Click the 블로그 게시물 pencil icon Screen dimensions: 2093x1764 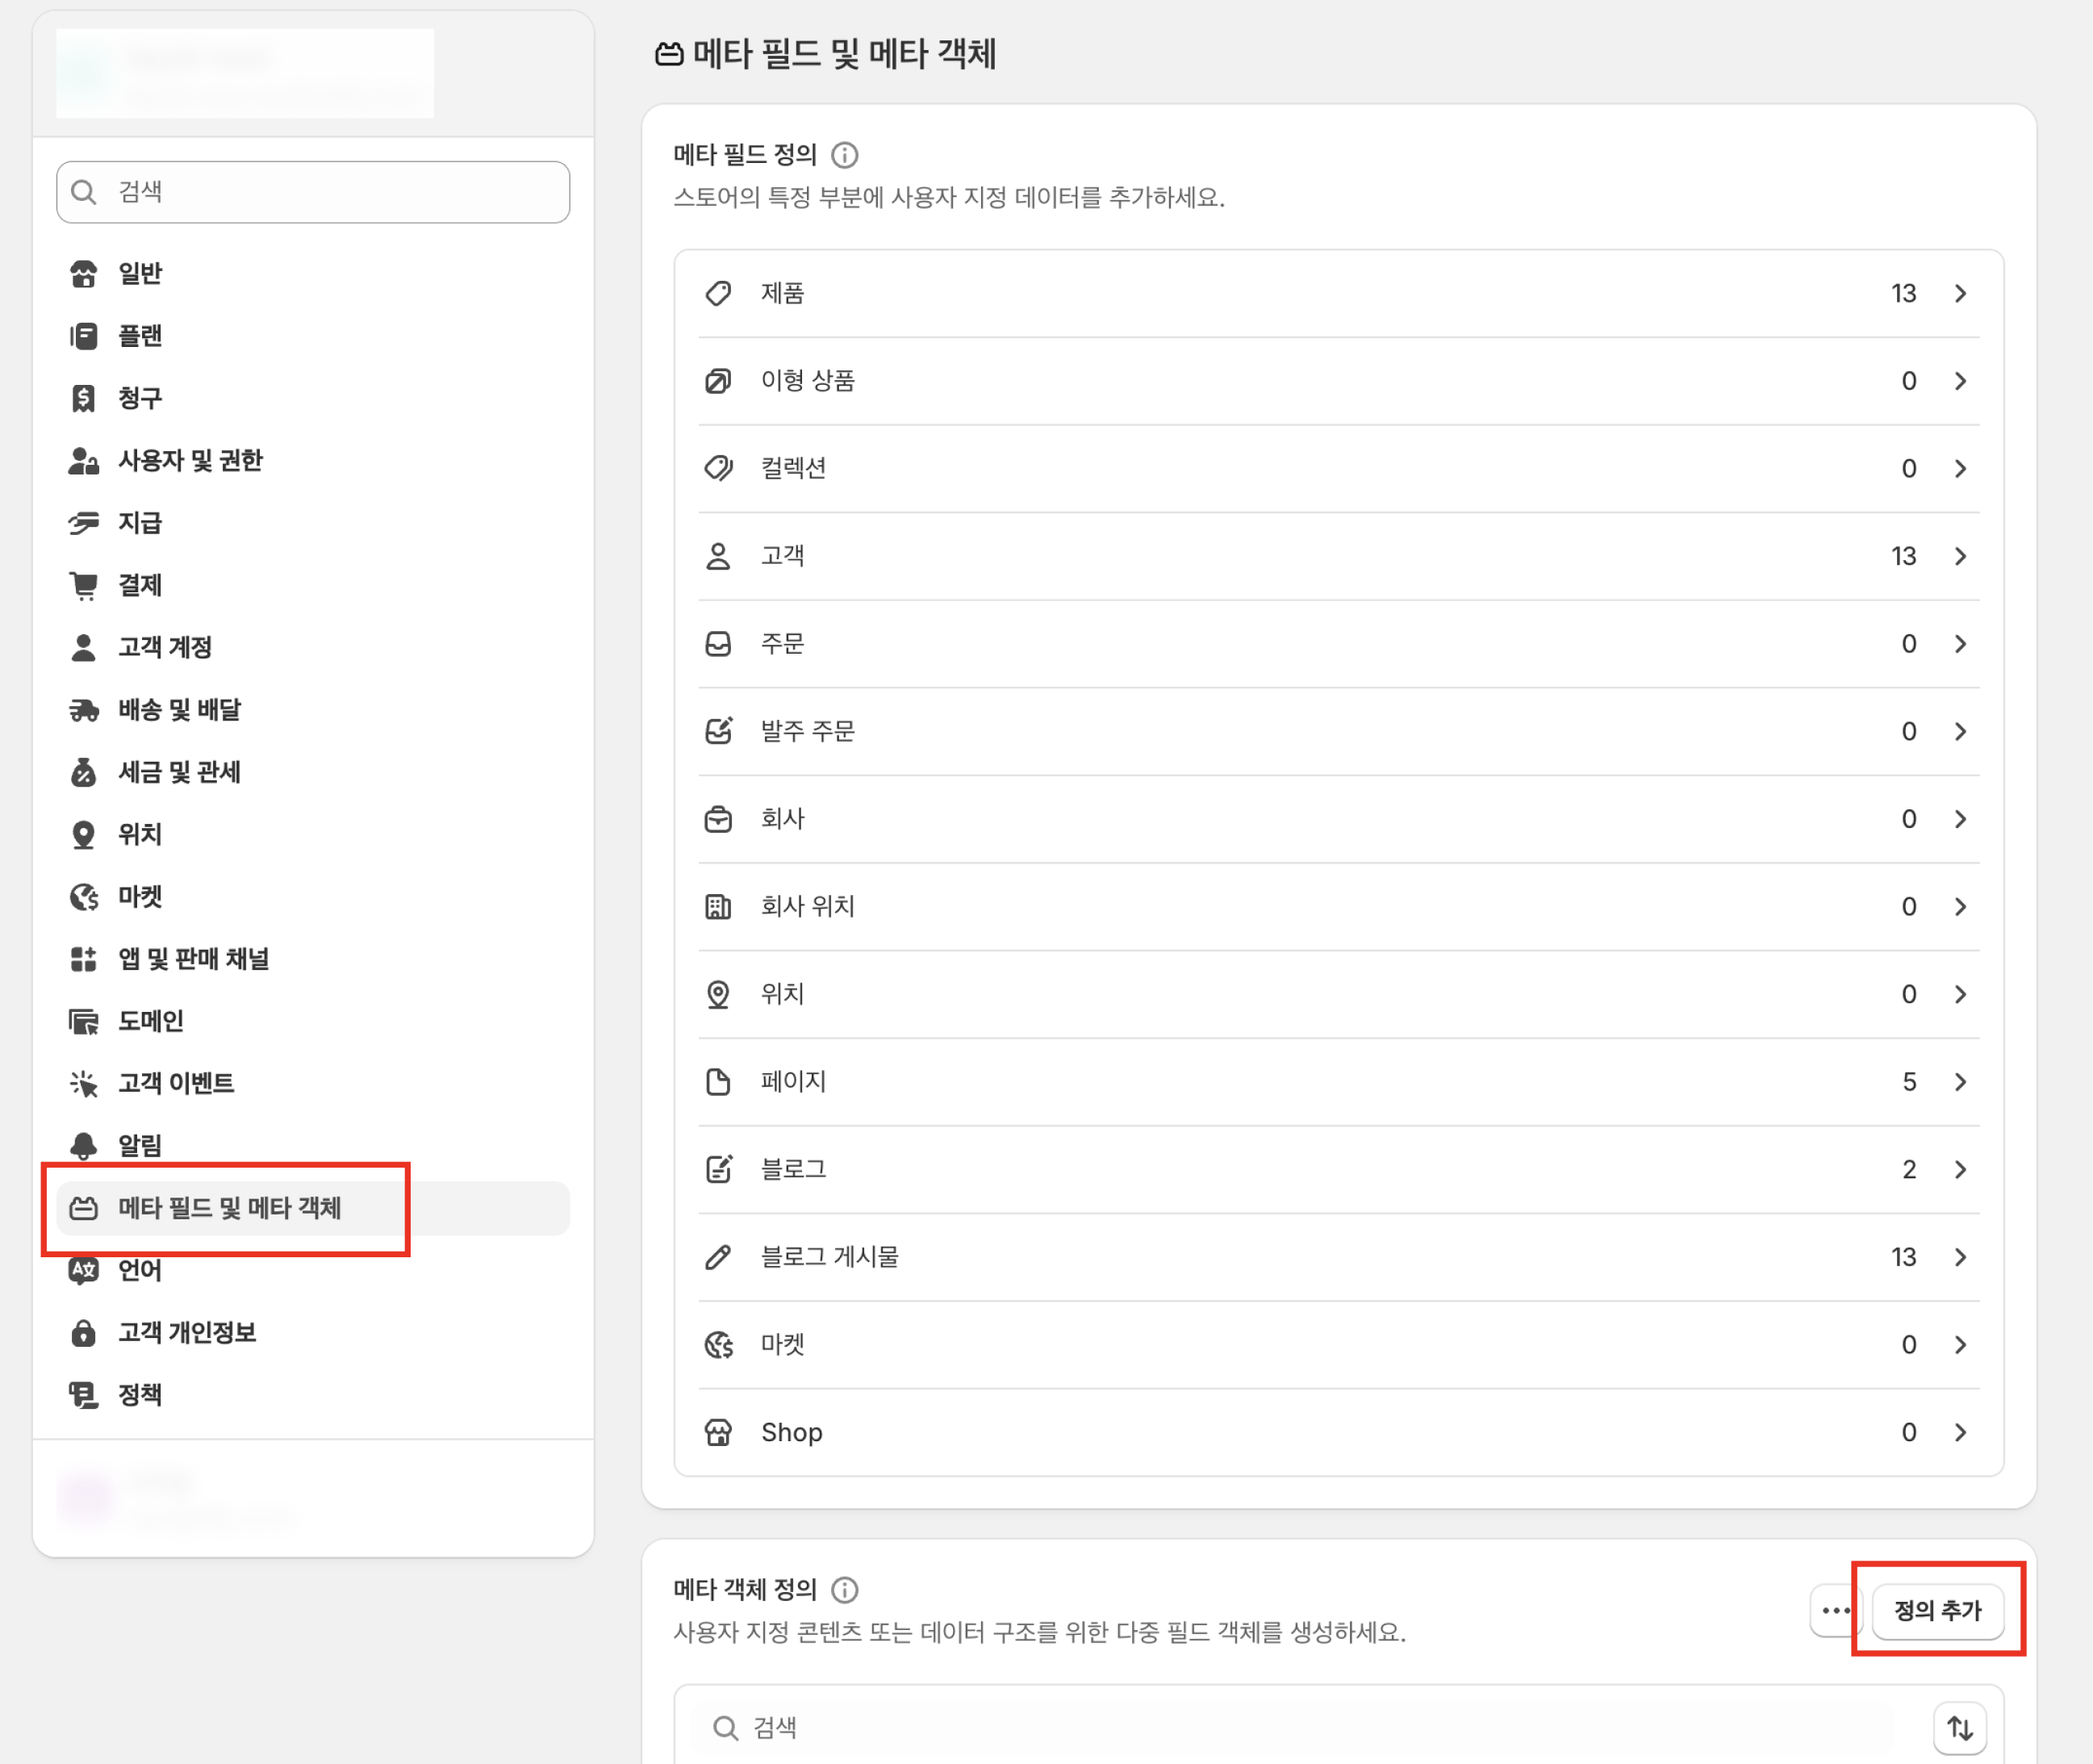(718, 1257)
